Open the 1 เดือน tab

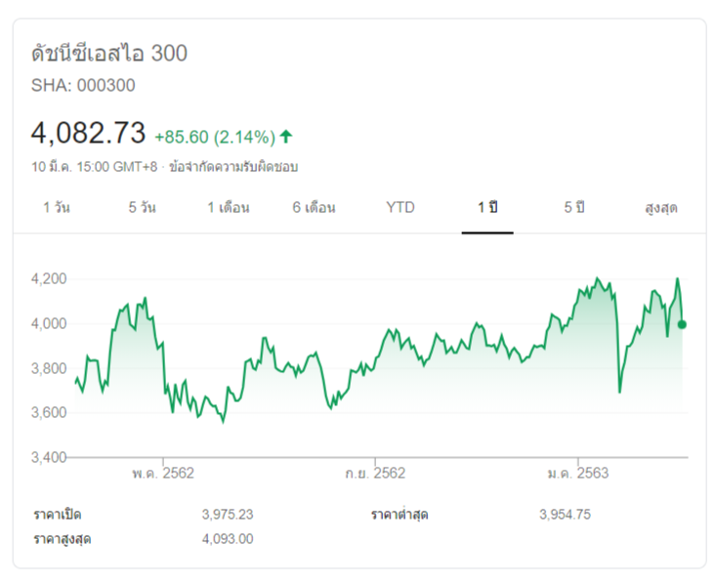228,207
